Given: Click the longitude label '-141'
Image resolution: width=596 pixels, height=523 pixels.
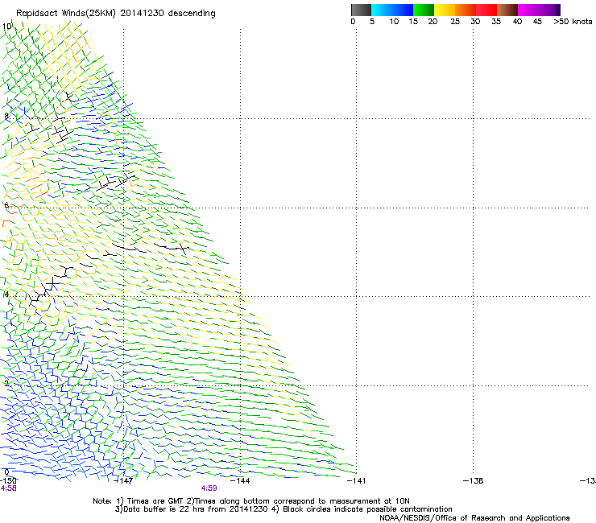Looking at the screenshot, I should tap(357, 481).
